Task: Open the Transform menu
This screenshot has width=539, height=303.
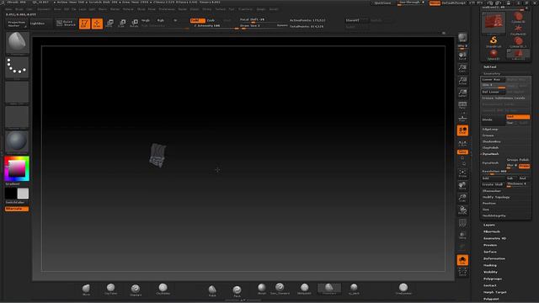Action: pyautogui.click(x=246, y=9)
